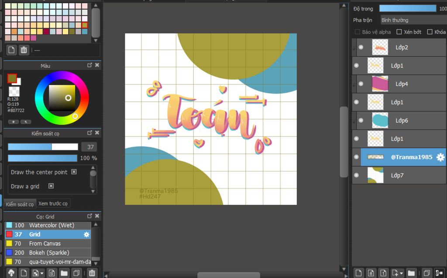Undock the Cọ: Grid brush panel
The width and height of the screenshot is (447, 278).
[89, 216]
